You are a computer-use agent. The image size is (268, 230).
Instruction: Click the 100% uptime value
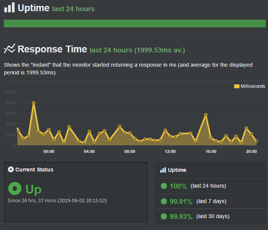(x=178, y=186)
